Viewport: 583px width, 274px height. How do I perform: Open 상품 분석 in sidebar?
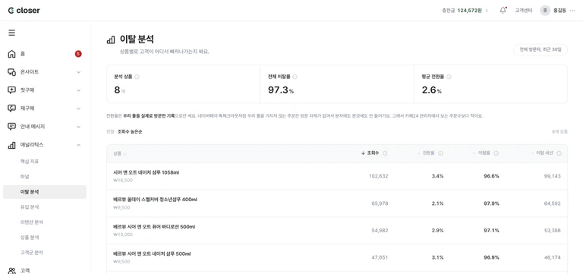click(30, 238)
